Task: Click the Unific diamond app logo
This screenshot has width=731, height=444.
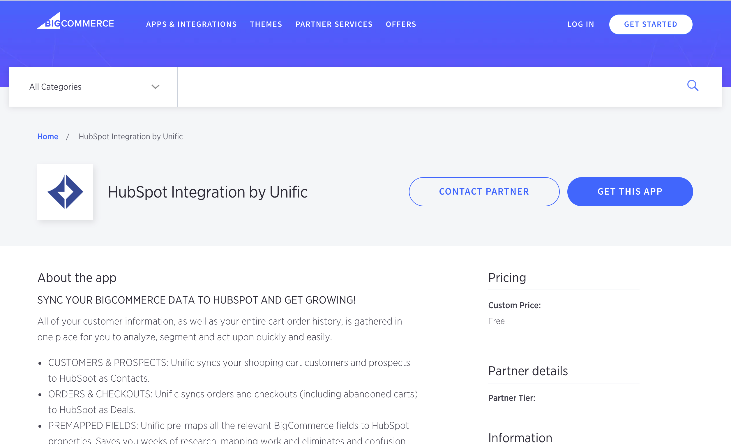Action: [65, 192]
